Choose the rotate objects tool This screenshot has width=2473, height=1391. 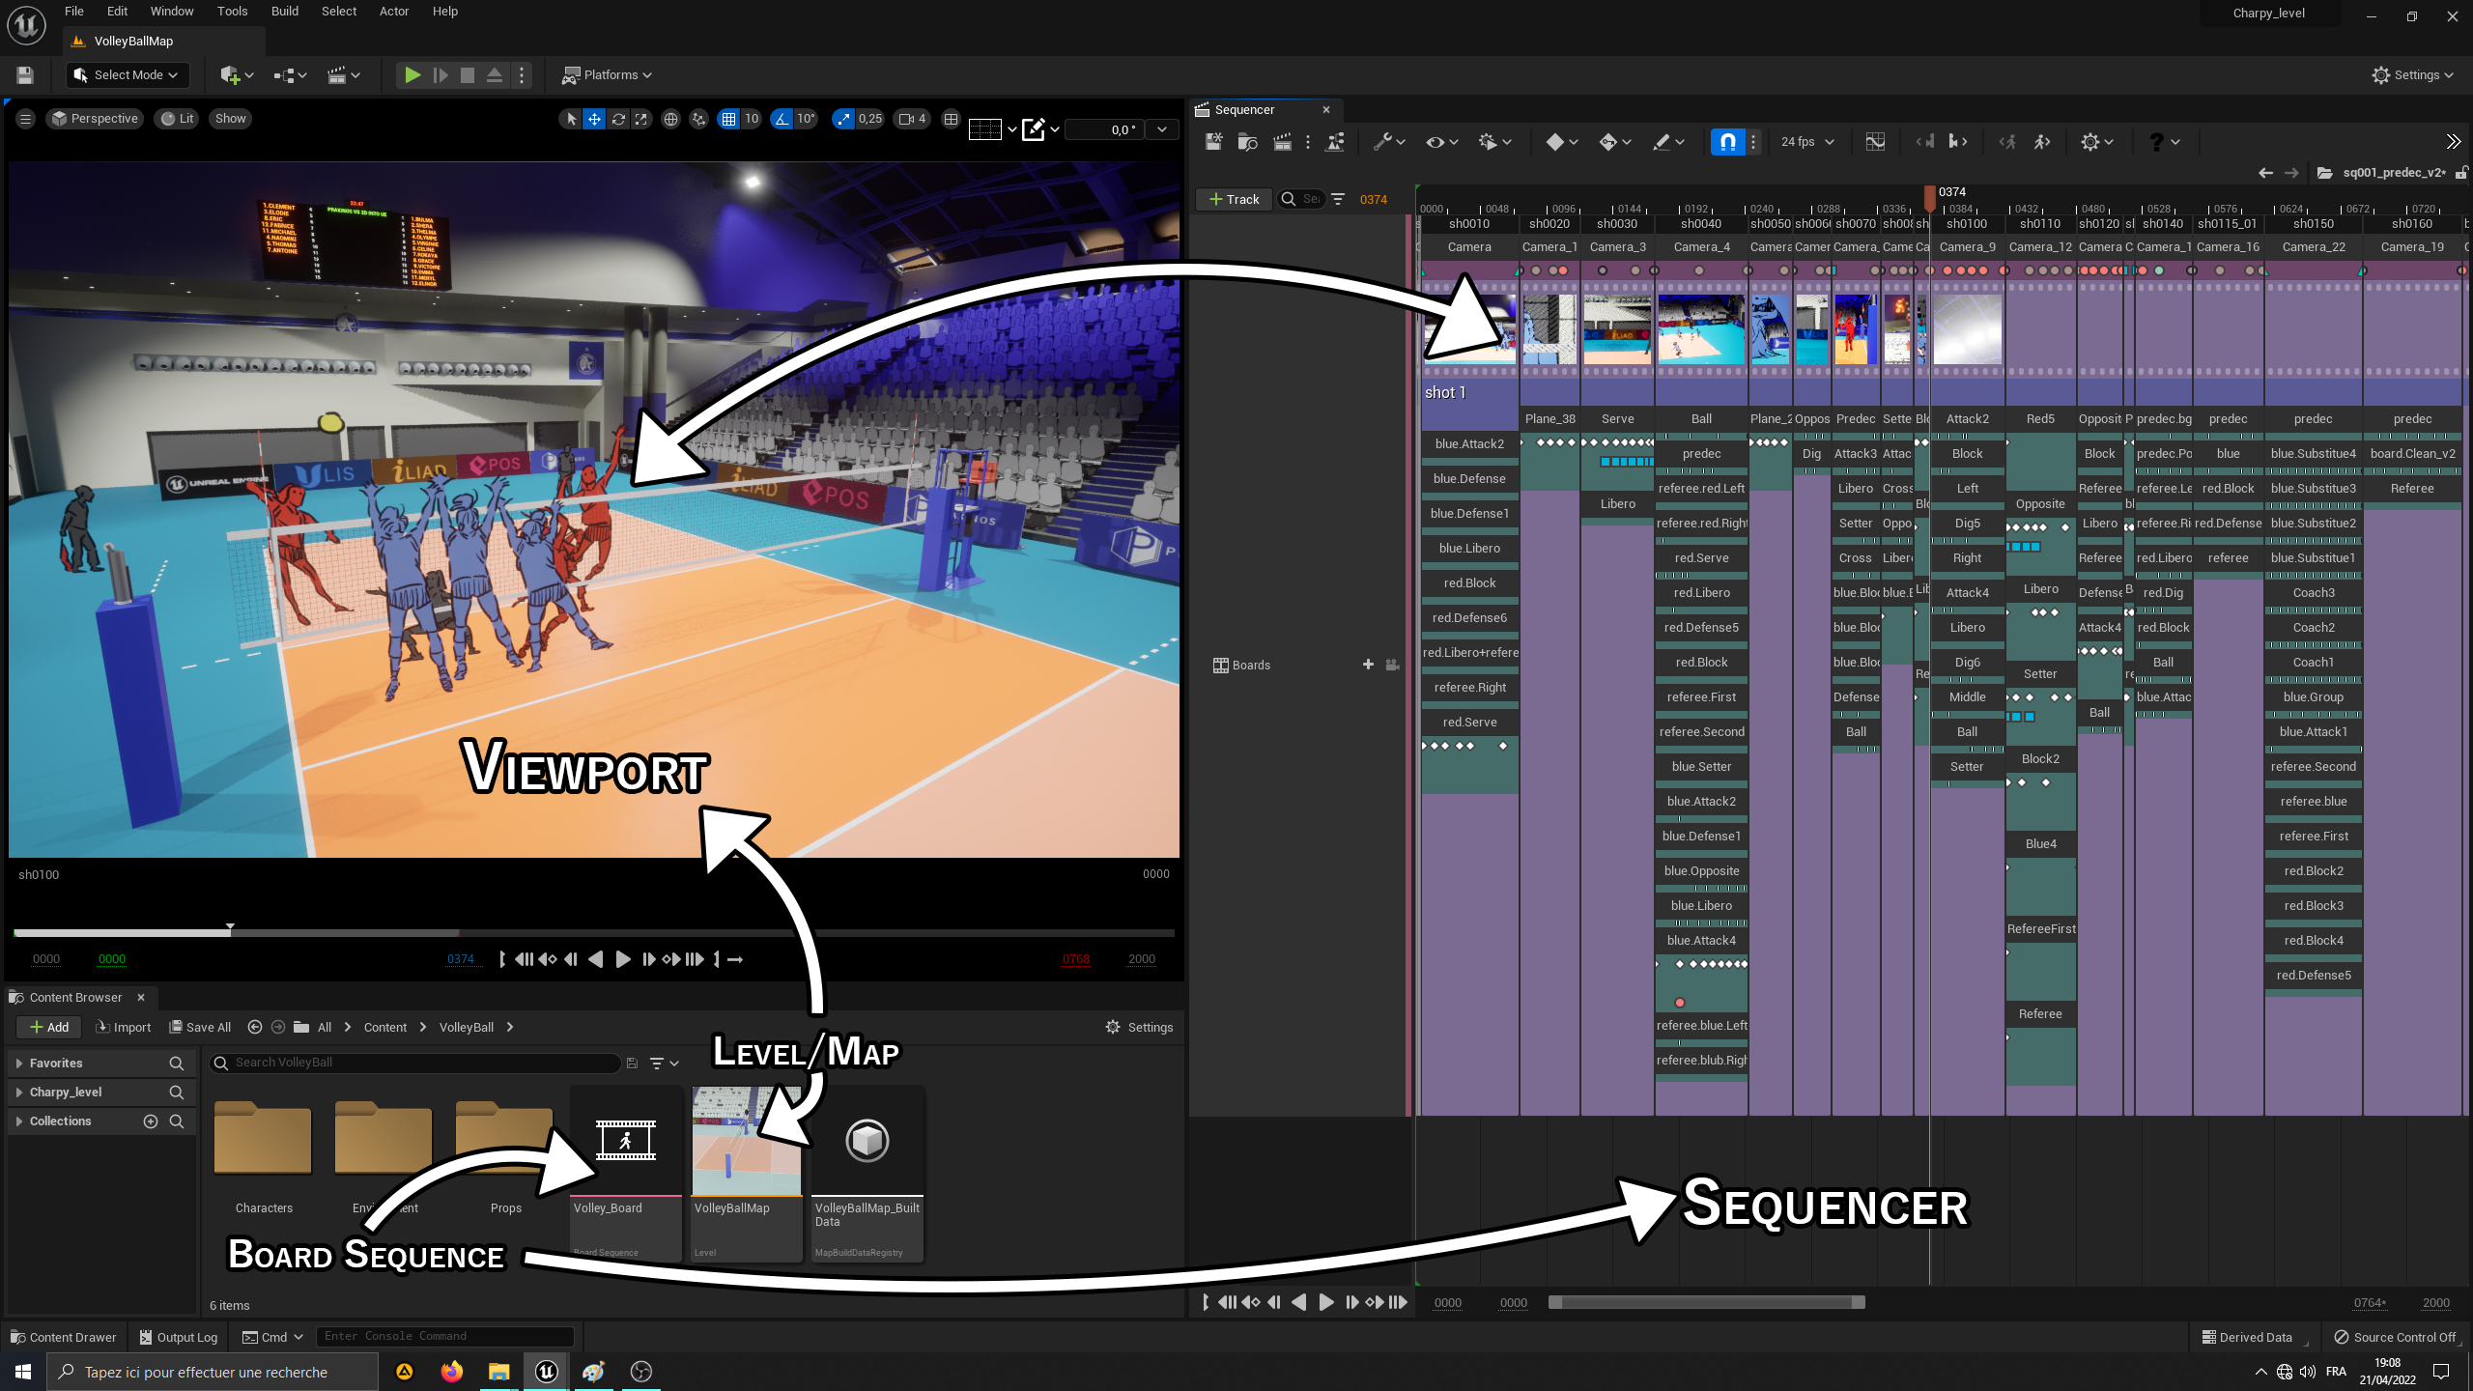point(618,119)
